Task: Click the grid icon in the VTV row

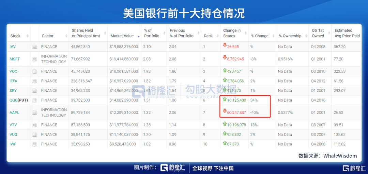Action: coord(34,125)
